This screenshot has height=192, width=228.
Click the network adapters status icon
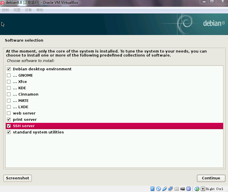pyautogui.click(x=171, y=189)
